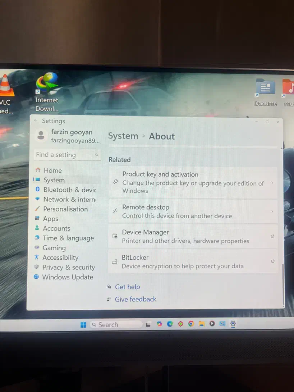Open Remote desktop settings

coord(193,211)
